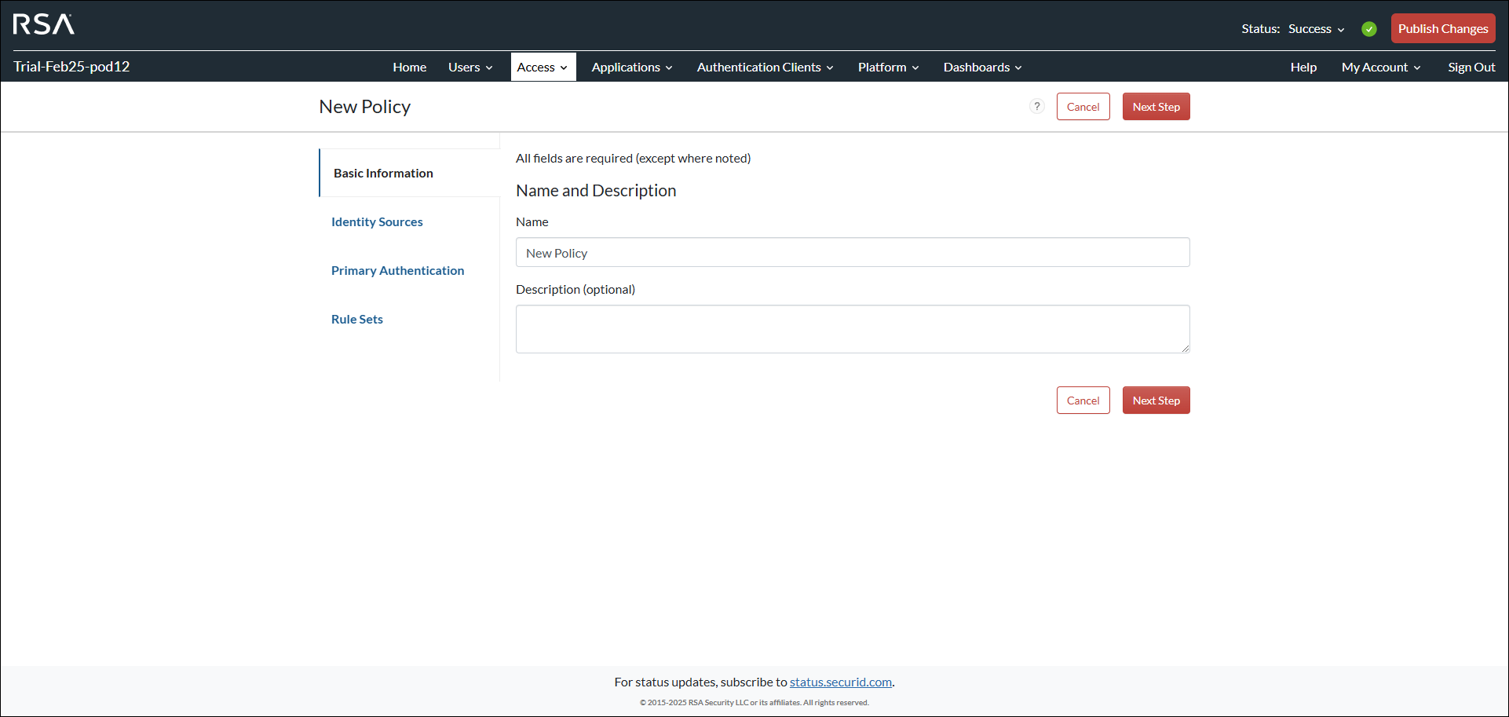The width and height of the screenshot is (1509, 717).
Task: Click the bottom Next Step button
Action: pos(1156,401)
